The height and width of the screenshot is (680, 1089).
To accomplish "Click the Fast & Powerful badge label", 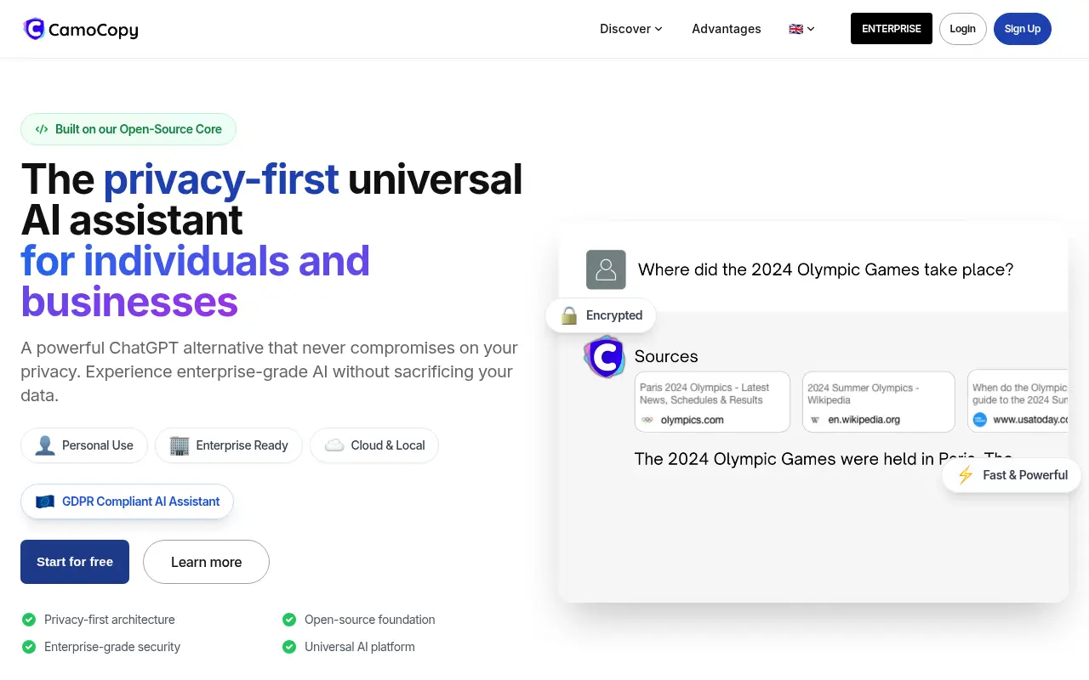I will pos(1025,475).
